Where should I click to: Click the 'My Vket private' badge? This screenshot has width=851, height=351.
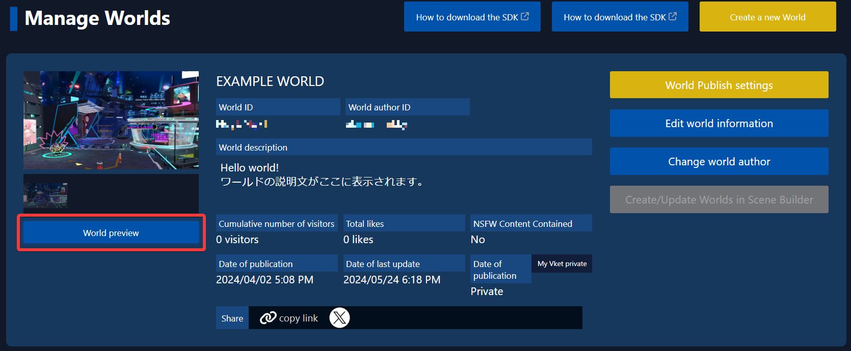562,264
